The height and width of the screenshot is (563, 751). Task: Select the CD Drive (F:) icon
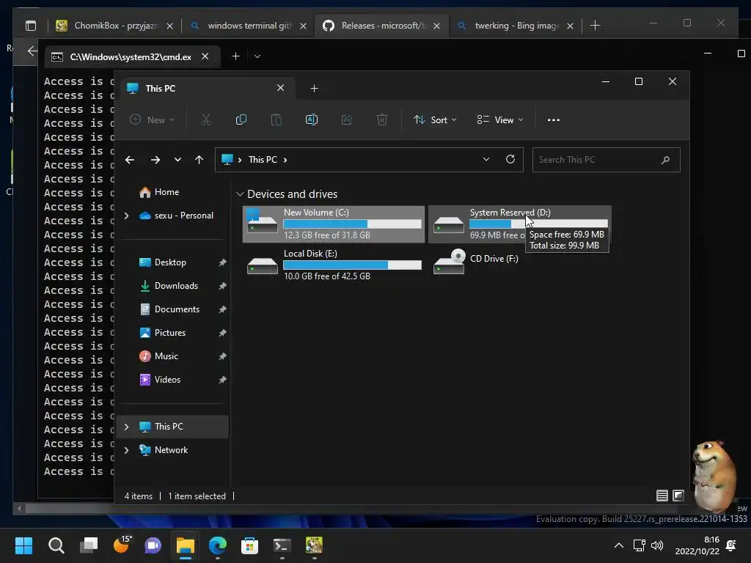(449, 262)
